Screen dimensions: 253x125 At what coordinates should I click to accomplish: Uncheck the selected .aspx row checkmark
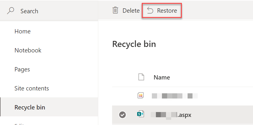pyautogui.click(x=122, y=115)
